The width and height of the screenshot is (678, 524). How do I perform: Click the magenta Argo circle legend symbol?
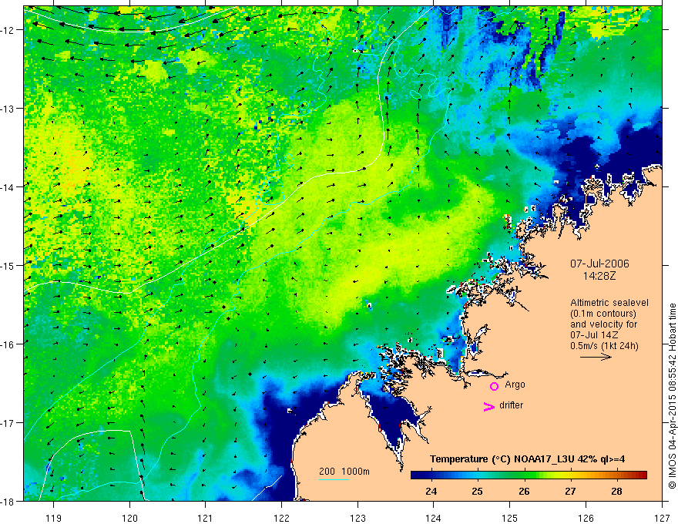pos(494,386)
